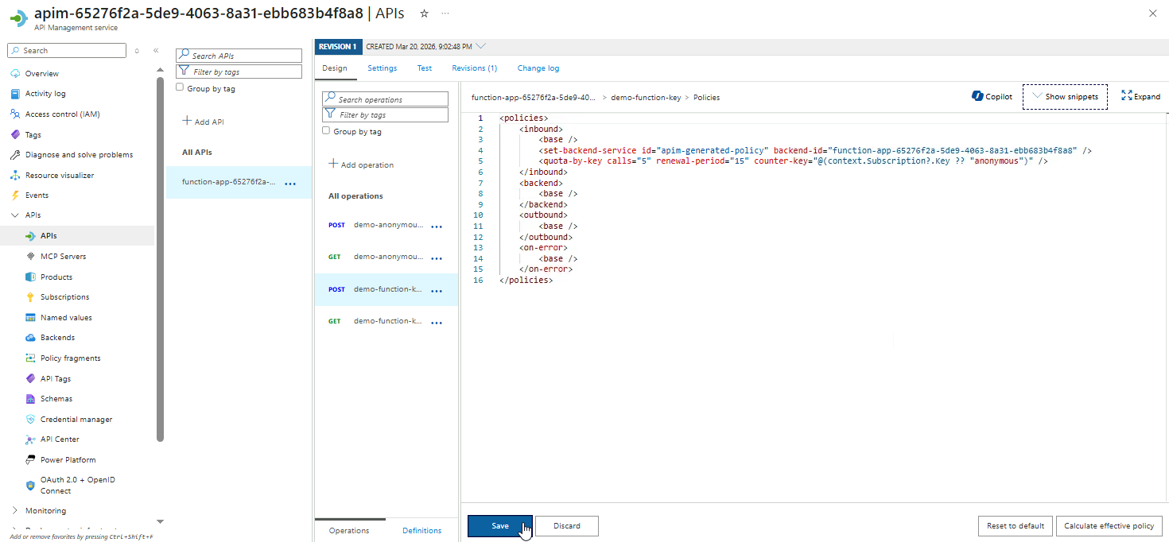
Task: Open Named values in sidebar
Action: click(66, 317)
